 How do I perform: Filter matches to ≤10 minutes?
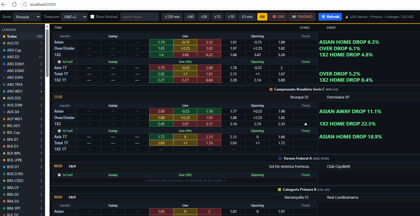click(x=231, y=17)
